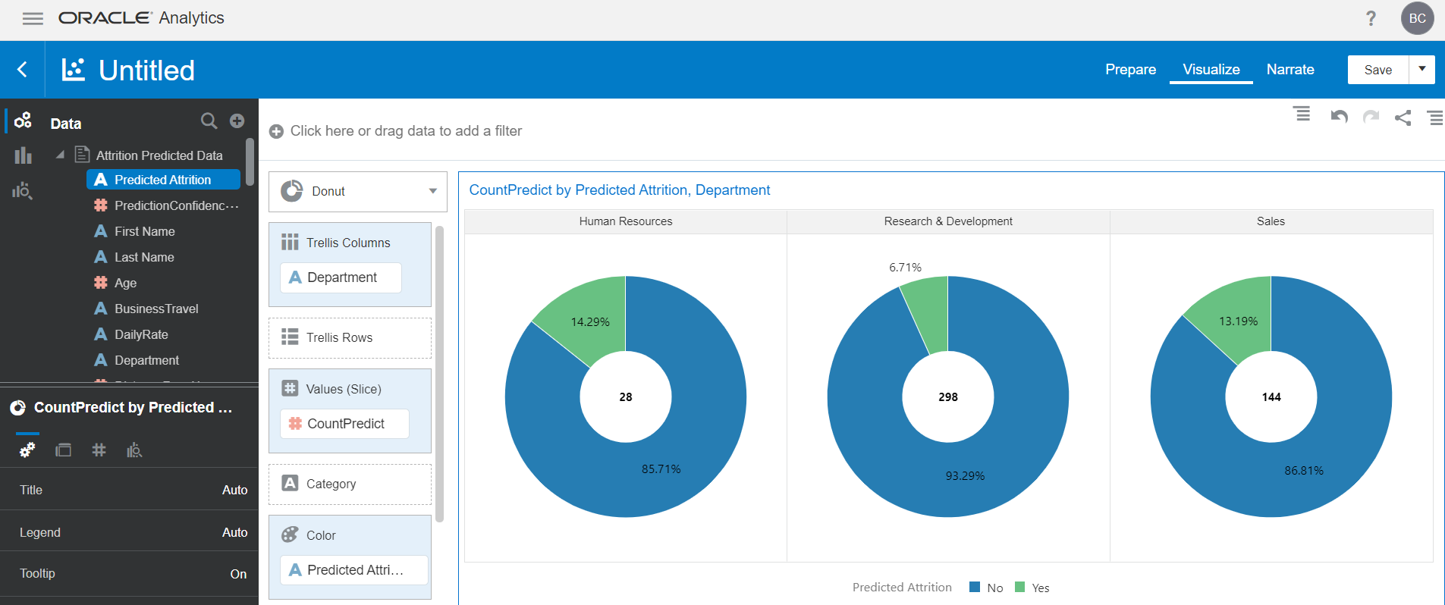Click the Trellis Rows icon
The width and height of the screenshot is (1445, 605).
click(x=290, y=337)
